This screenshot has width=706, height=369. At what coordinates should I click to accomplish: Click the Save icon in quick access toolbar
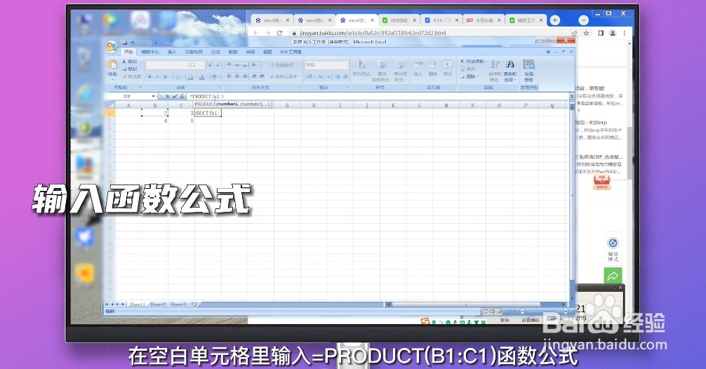125,43
